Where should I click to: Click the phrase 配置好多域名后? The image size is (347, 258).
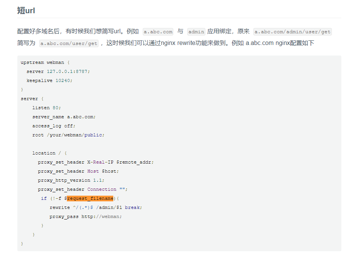[38, 31]
